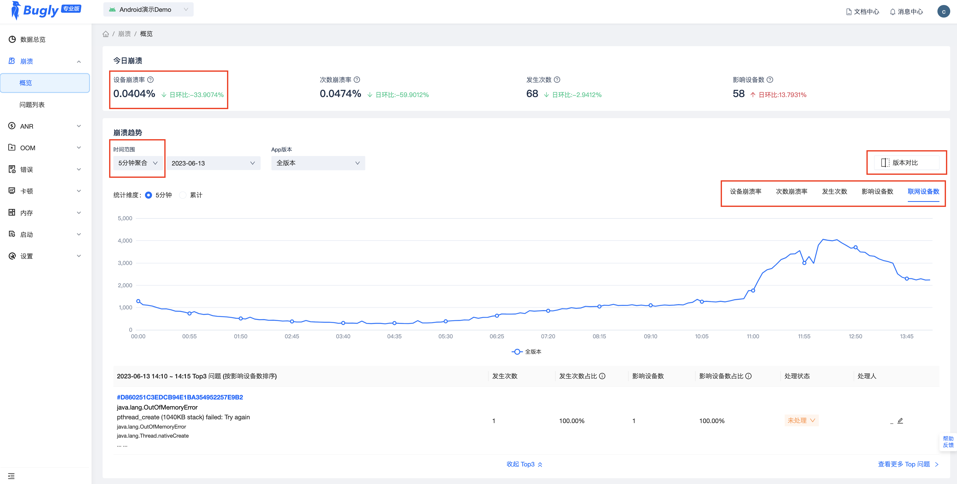957x484 pixels.
Task: Click help icon next to 次数崩溃率
Action: pyautogui.click(x=357, y=79)
